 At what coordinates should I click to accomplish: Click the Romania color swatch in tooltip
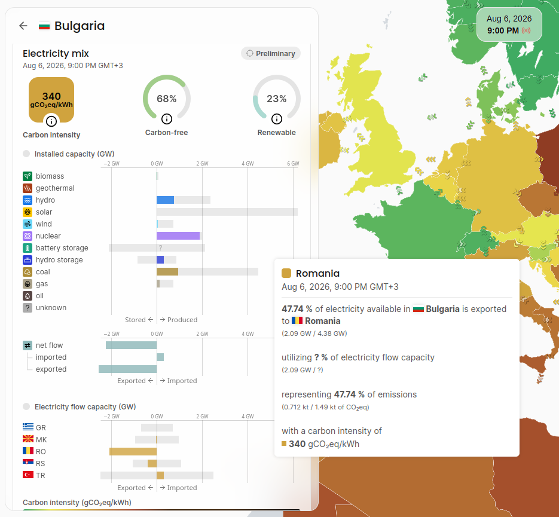tap(286, 273)
